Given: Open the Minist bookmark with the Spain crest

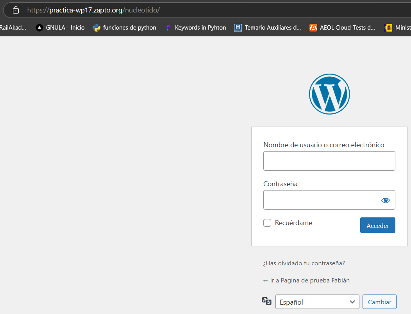Looking at the screenshot, I should pyautogui.click(x=398, y=28).
